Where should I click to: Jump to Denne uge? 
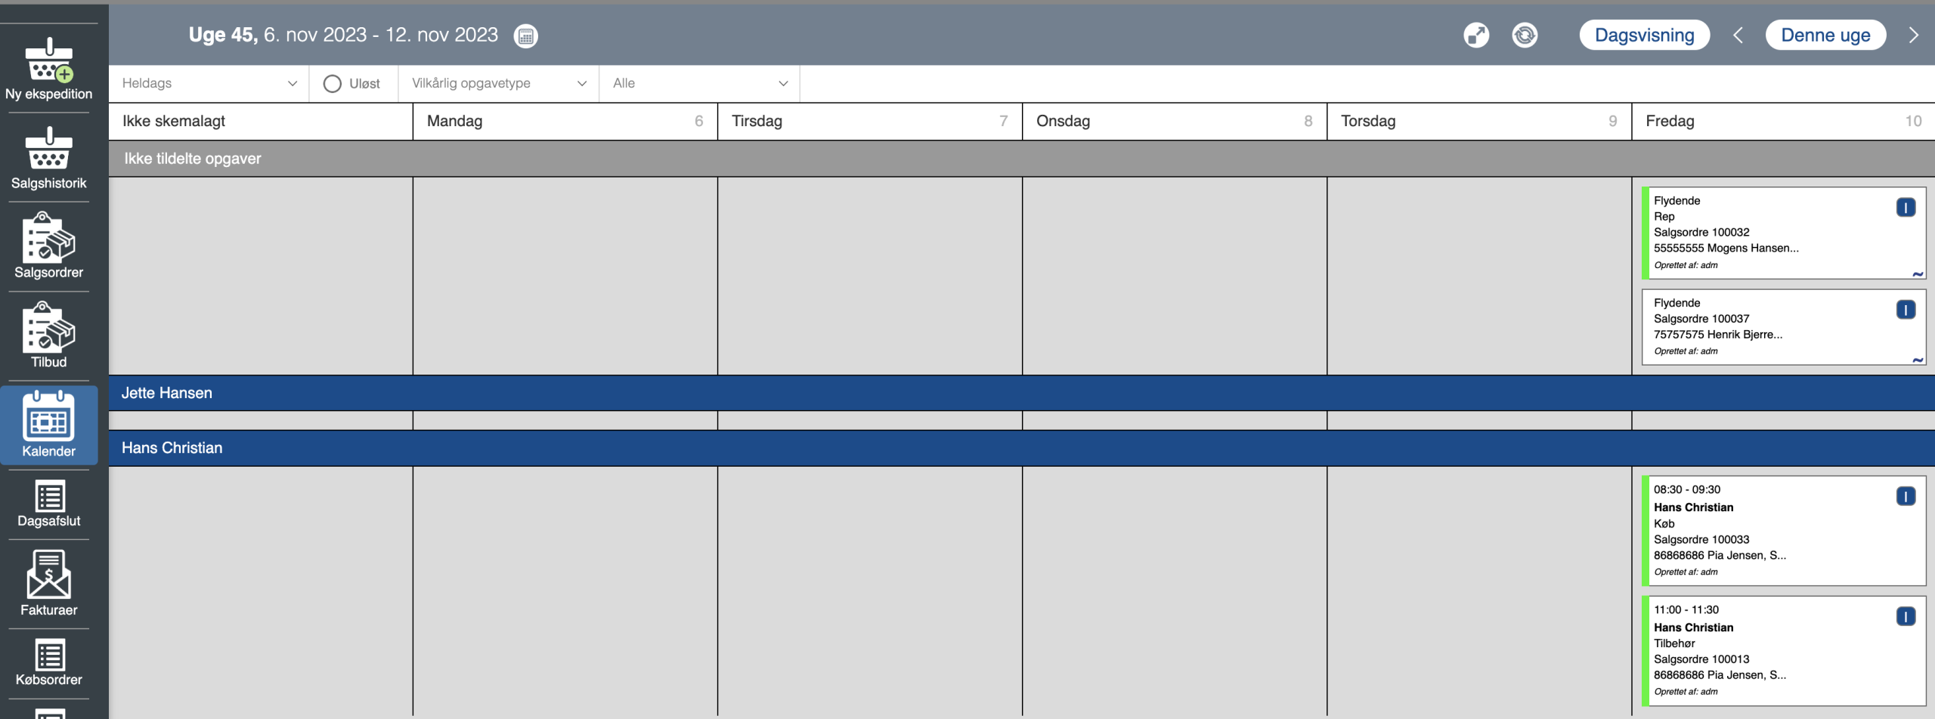1825,35
